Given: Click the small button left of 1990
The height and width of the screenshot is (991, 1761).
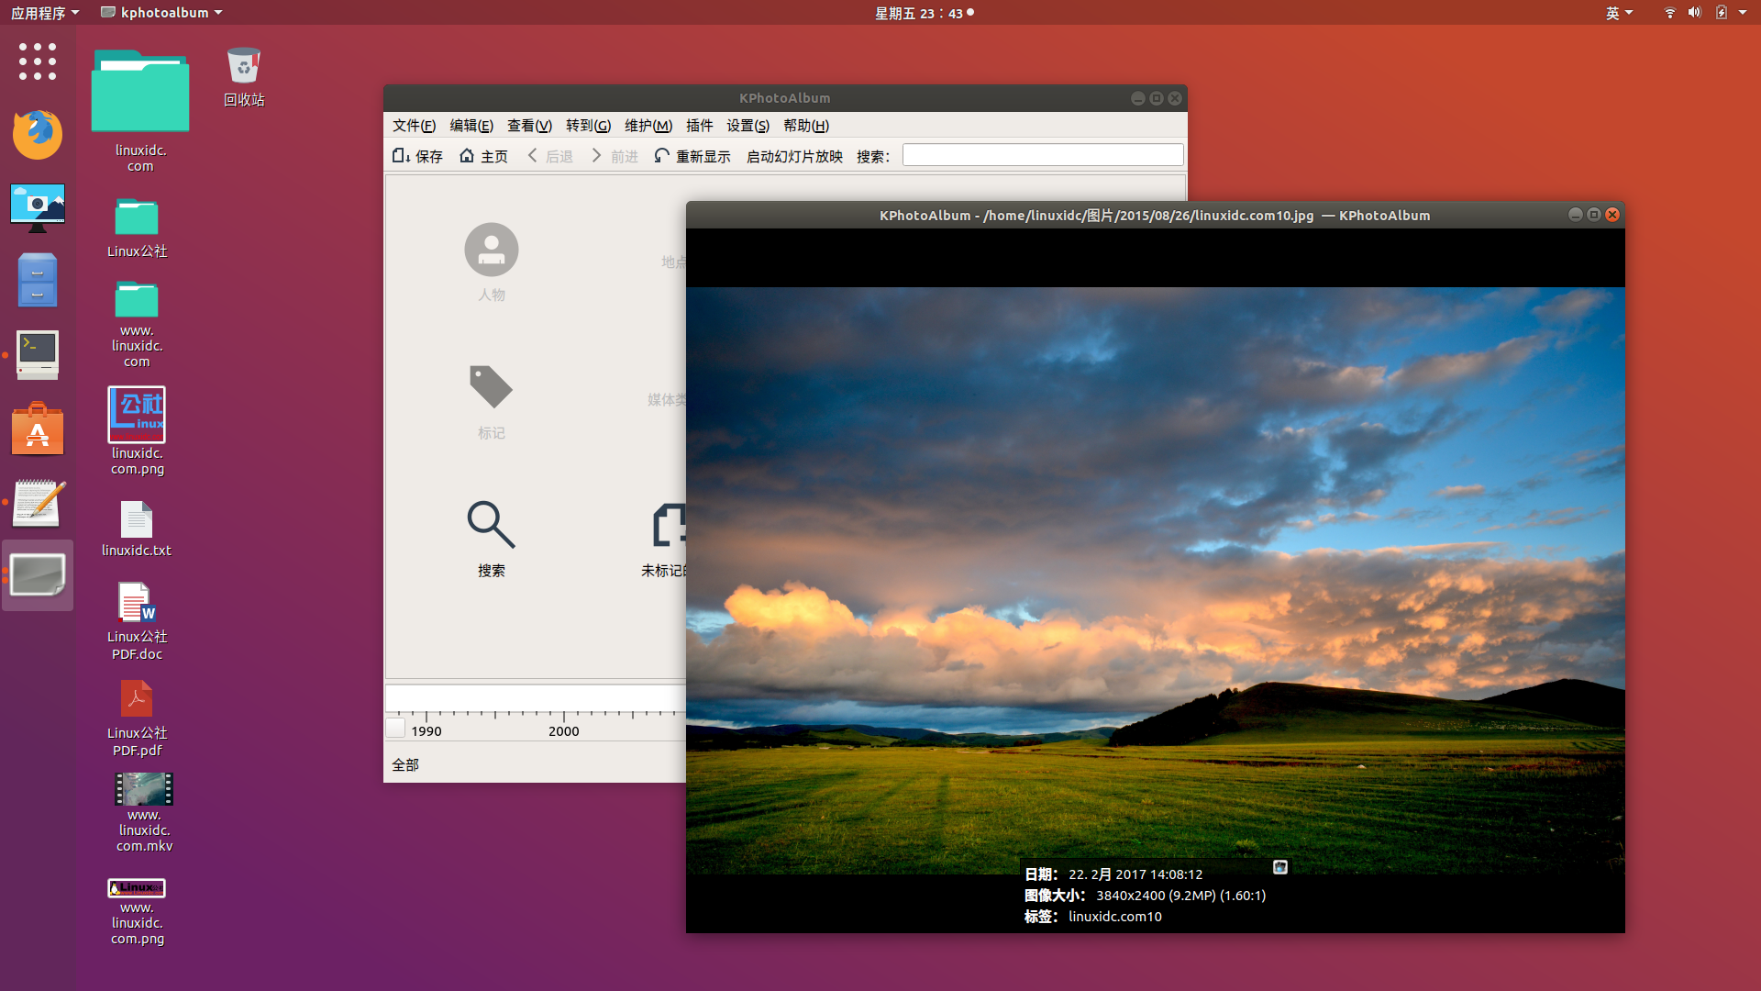Looking at the screenshot, I should (395, 729).
